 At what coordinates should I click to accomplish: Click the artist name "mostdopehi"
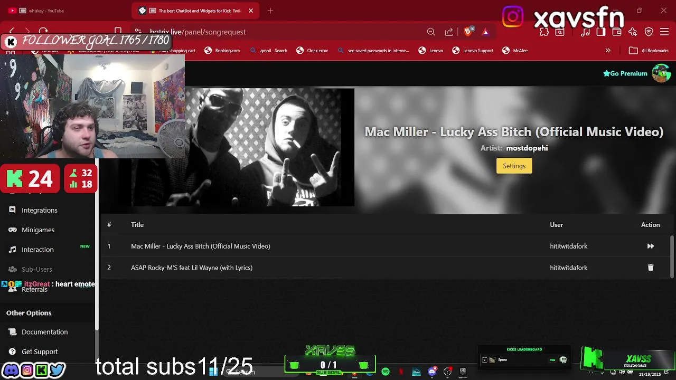pos(527,148)
